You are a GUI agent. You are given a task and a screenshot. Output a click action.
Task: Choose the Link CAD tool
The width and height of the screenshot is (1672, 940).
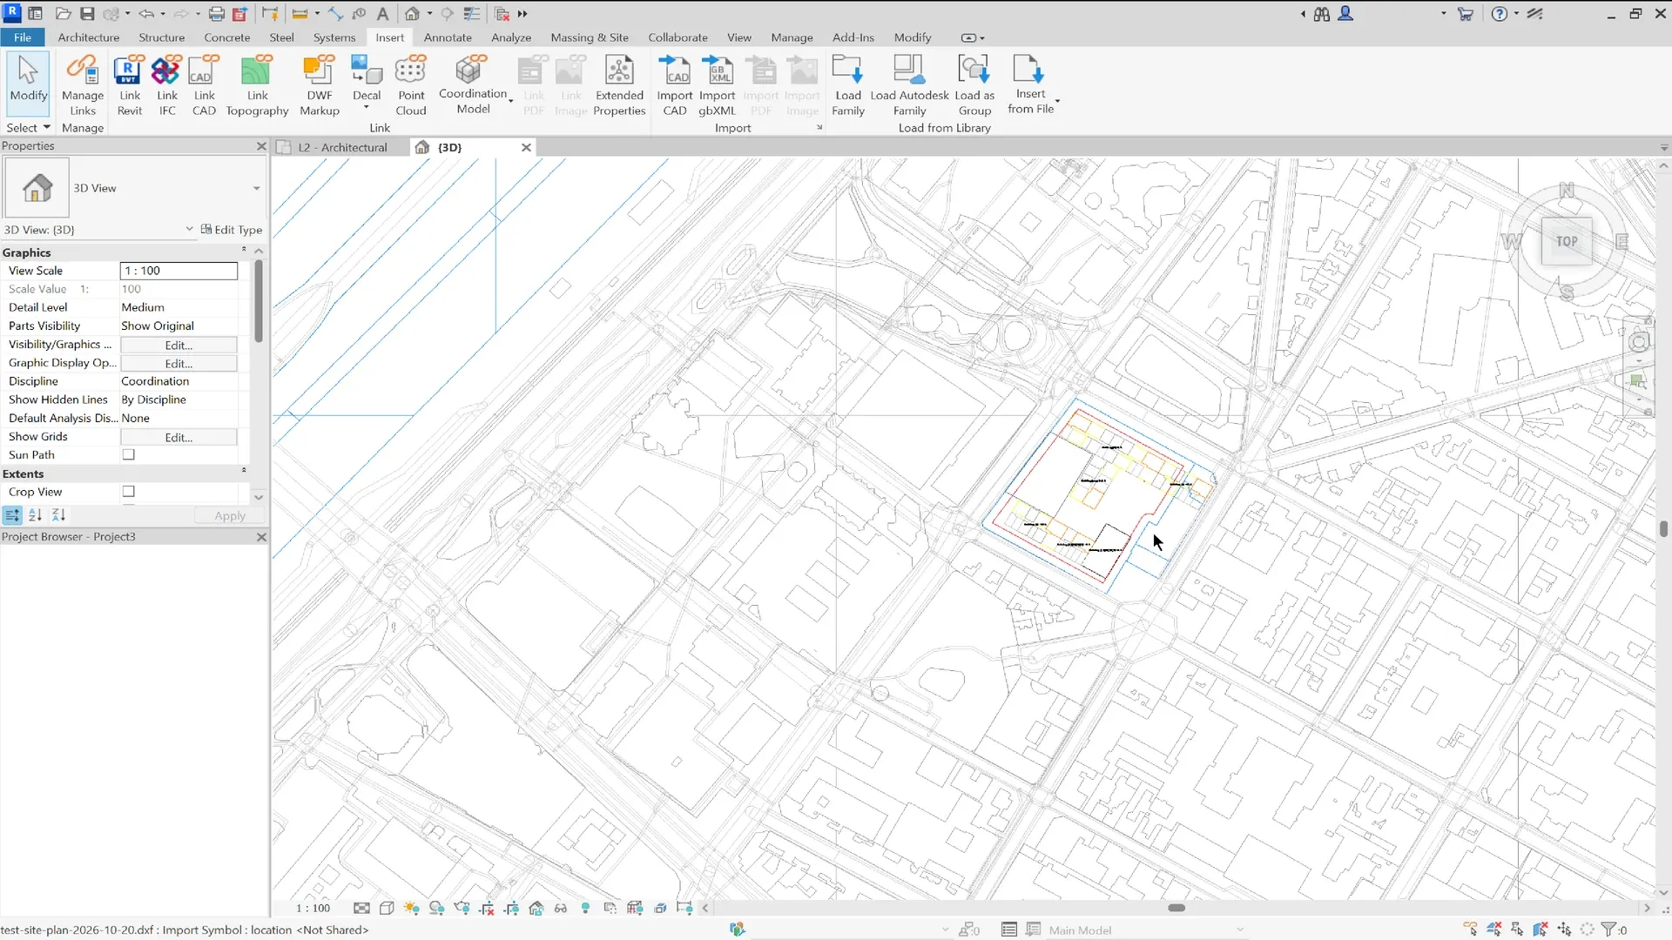204,85
